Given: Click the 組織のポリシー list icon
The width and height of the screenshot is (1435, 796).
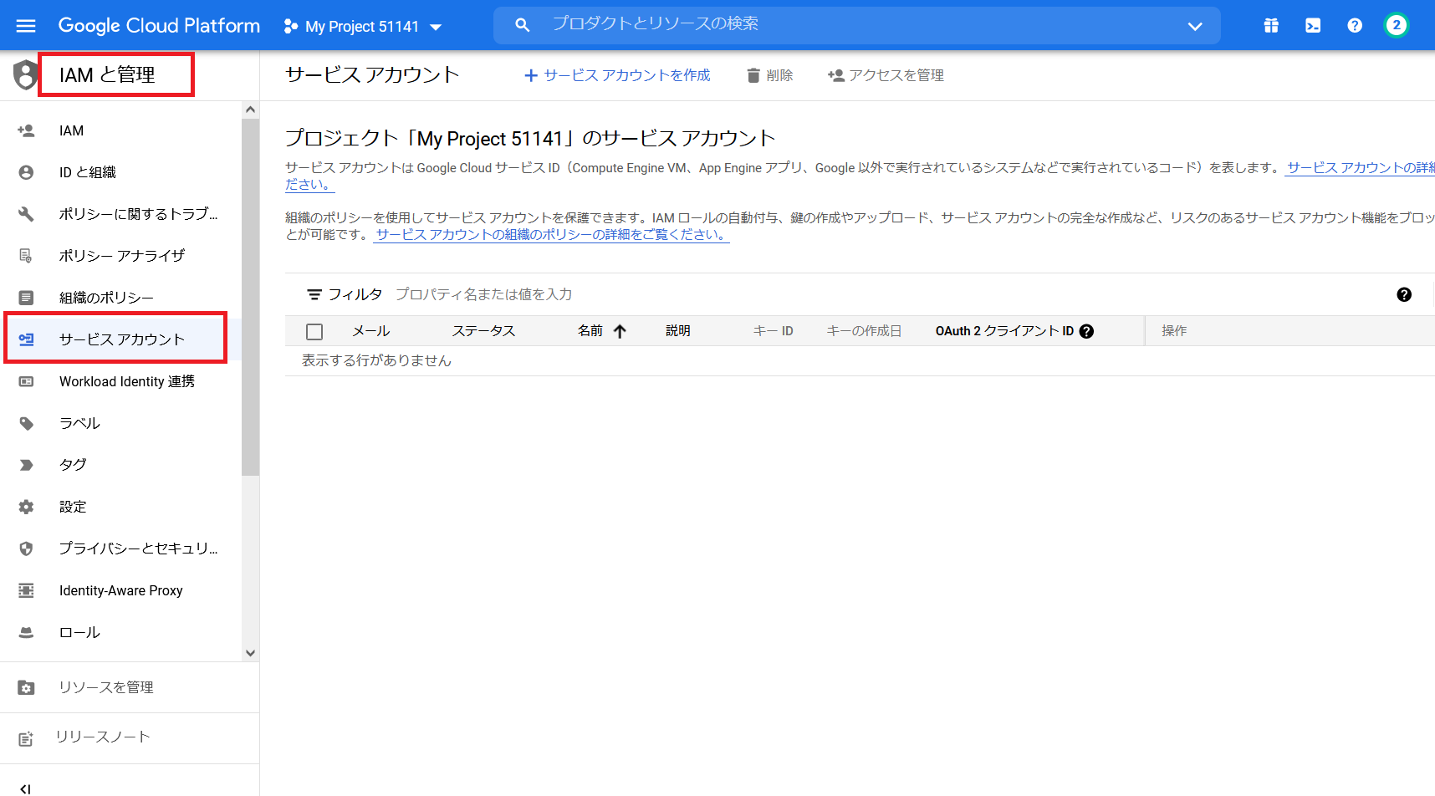Looking at the screenshot, I should coord(26,298).
